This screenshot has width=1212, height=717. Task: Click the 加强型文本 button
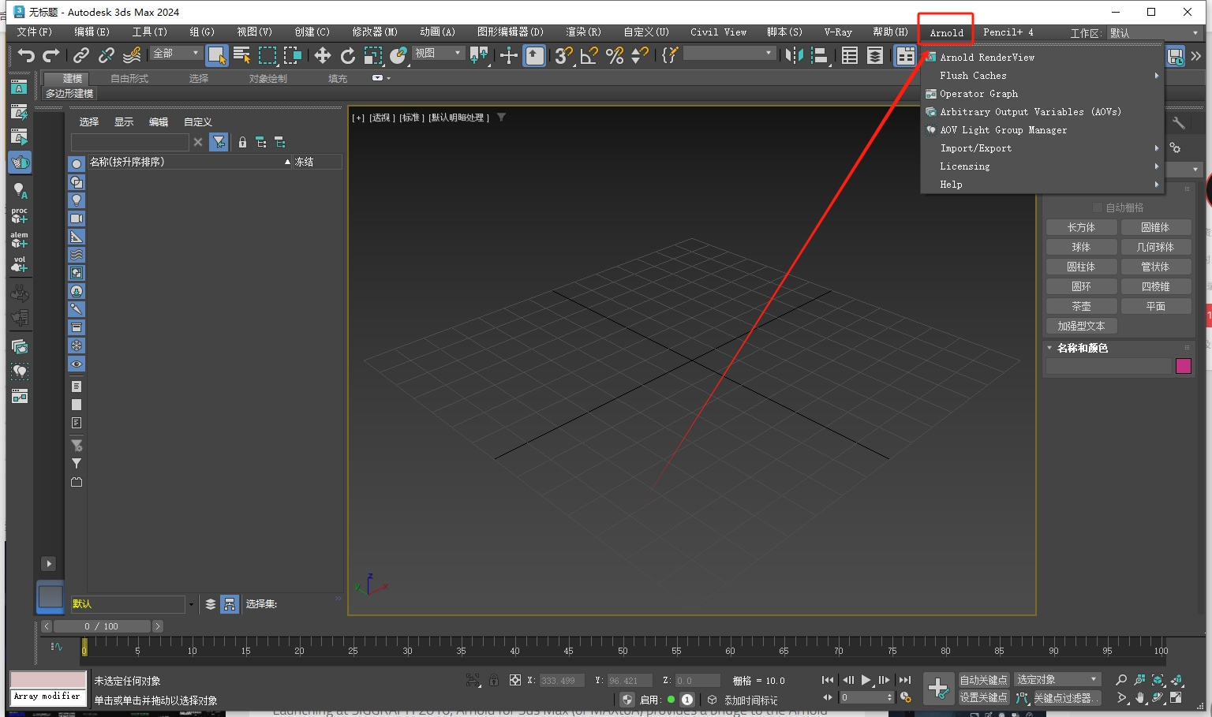[1081, 326]
